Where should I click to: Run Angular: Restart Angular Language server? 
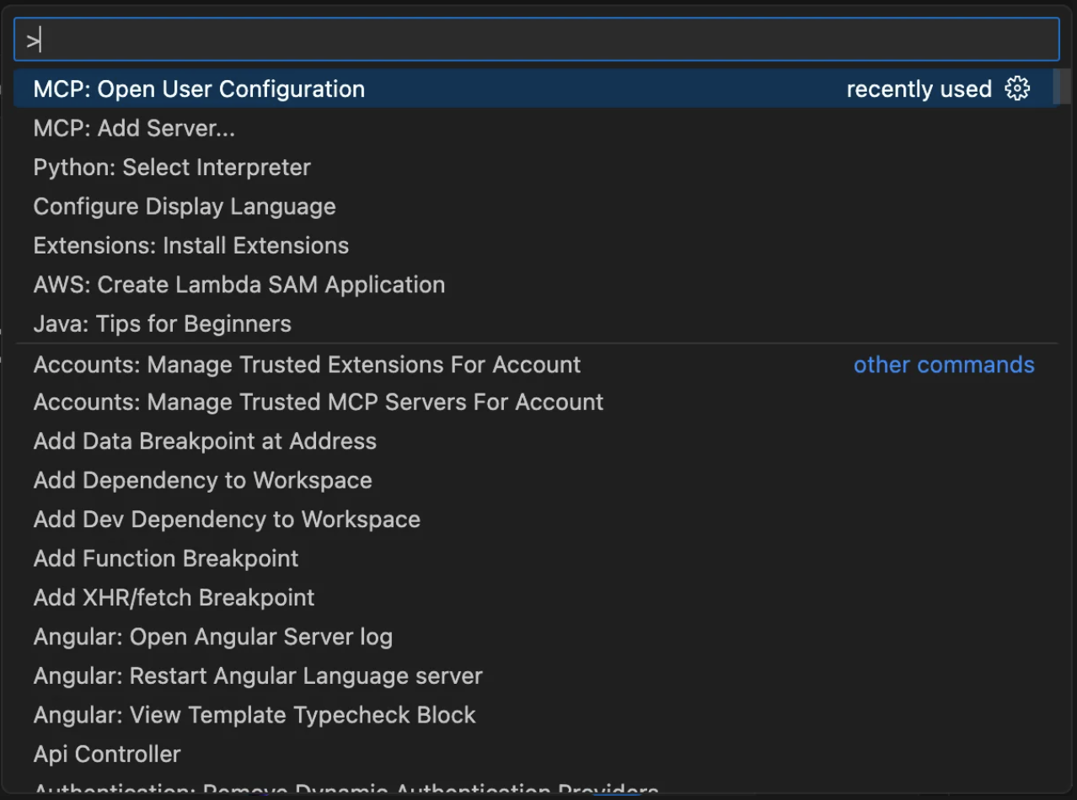[x=258, y=676]
